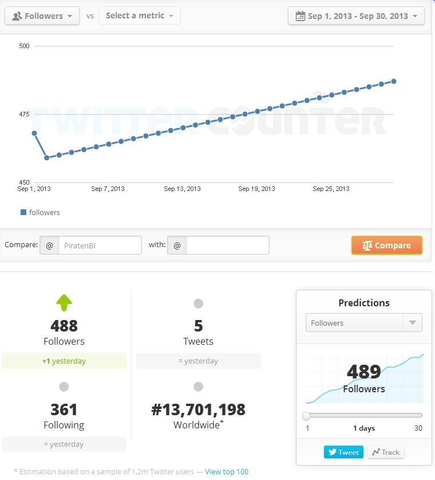Click the Track button in Predictions
435x480 pixels.
(x=386, y=452)
